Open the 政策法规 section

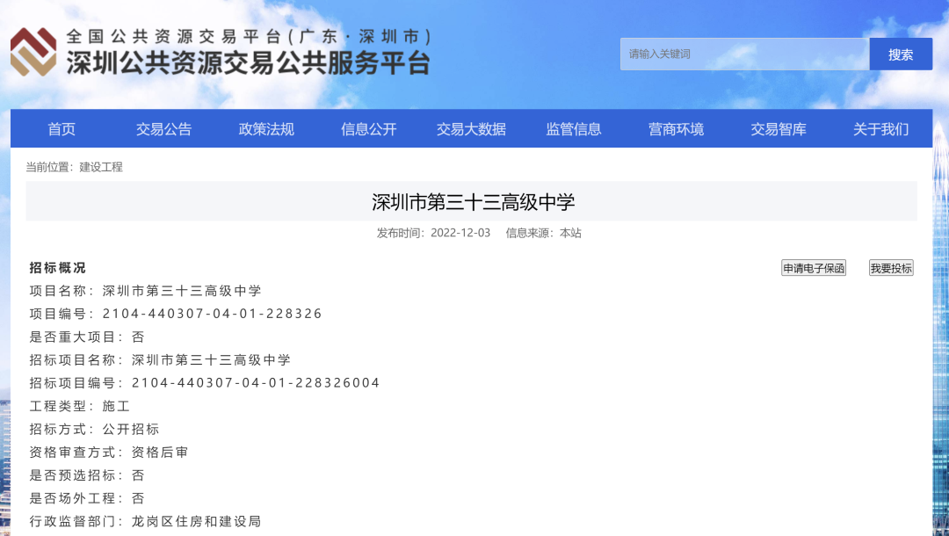coord(265,128)
